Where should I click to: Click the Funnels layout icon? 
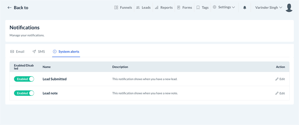(116, 7)
